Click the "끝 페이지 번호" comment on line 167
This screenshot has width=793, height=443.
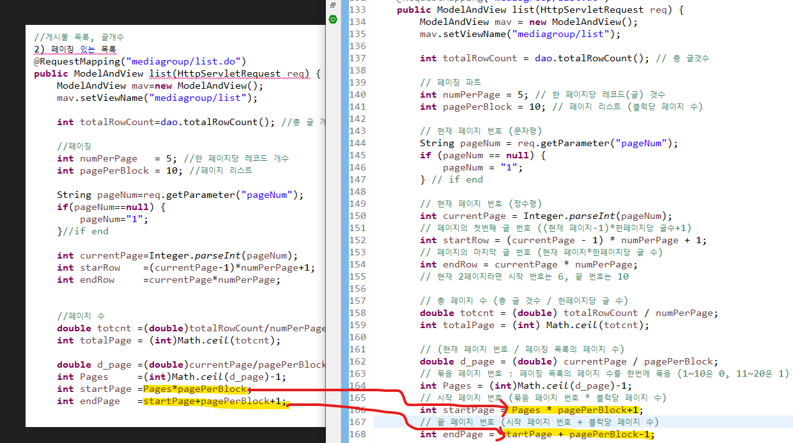[539, 422]
